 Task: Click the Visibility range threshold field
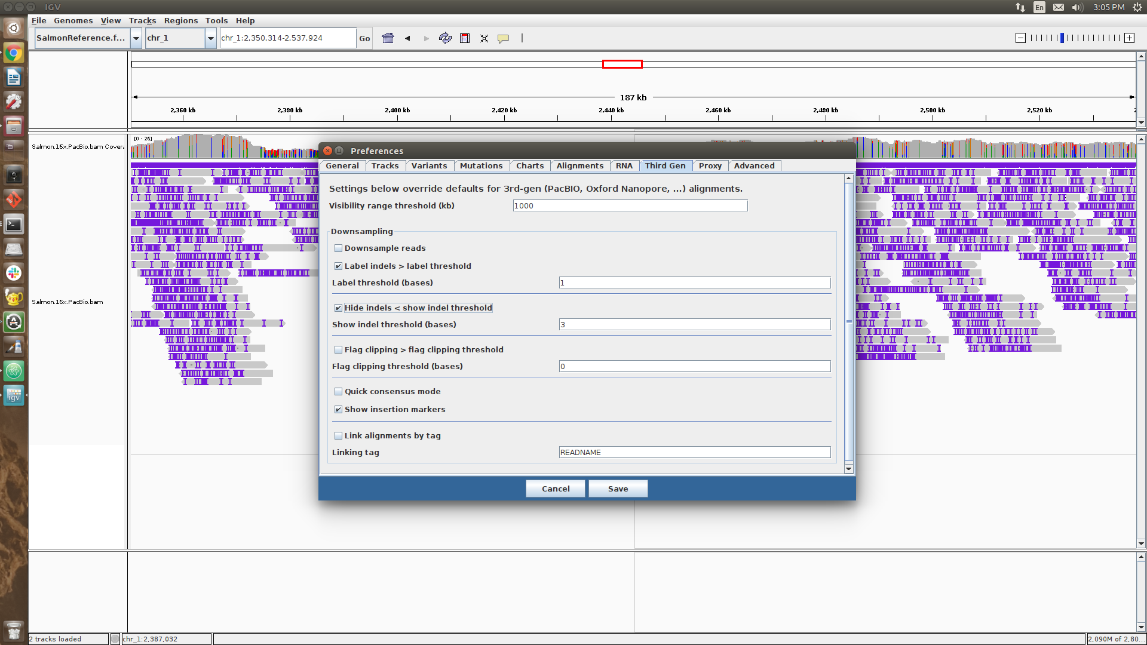coord(630,205)
